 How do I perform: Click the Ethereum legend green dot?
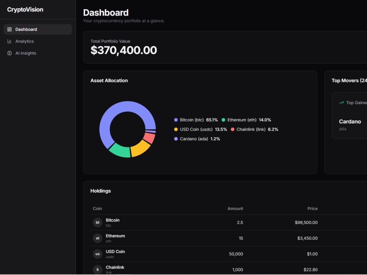tap(223, 120)
